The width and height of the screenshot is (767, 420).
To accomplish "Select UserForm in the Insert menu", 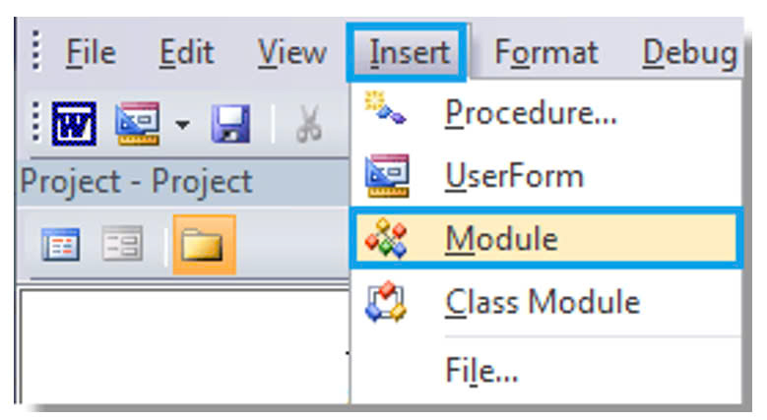I will [x=513, y=177].
